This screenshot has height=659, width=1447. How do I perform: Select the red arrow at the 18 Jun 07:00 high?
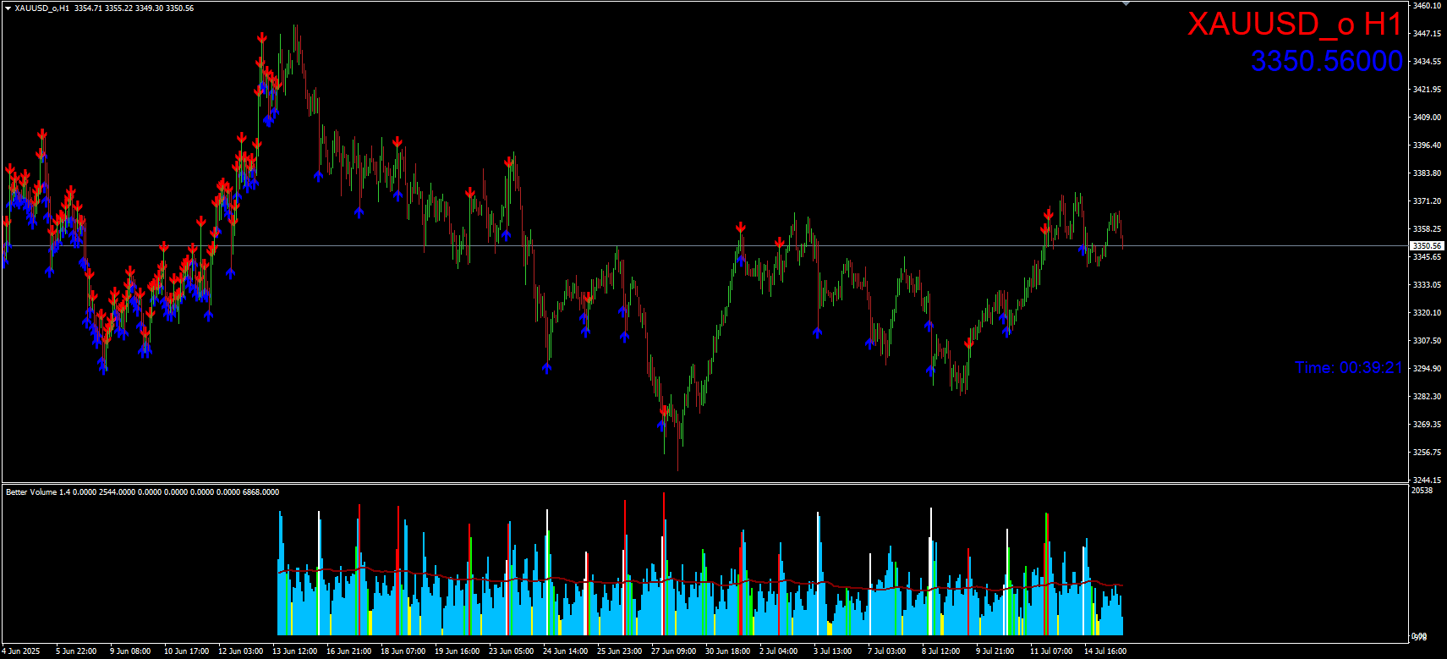397,142
